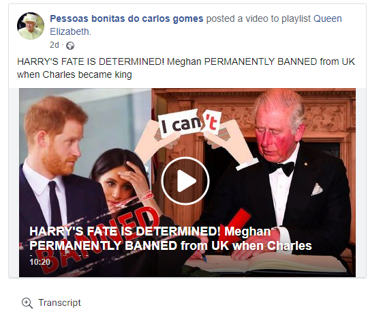The height and width of the screenshot is (312, 368).
Task: Open the Transcript section
Action: (59, 302)
